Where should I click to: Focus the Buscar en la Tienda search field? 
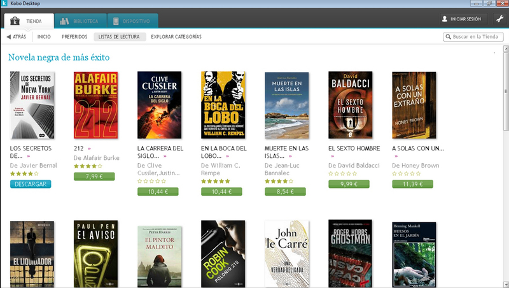[x=473, y=37]
